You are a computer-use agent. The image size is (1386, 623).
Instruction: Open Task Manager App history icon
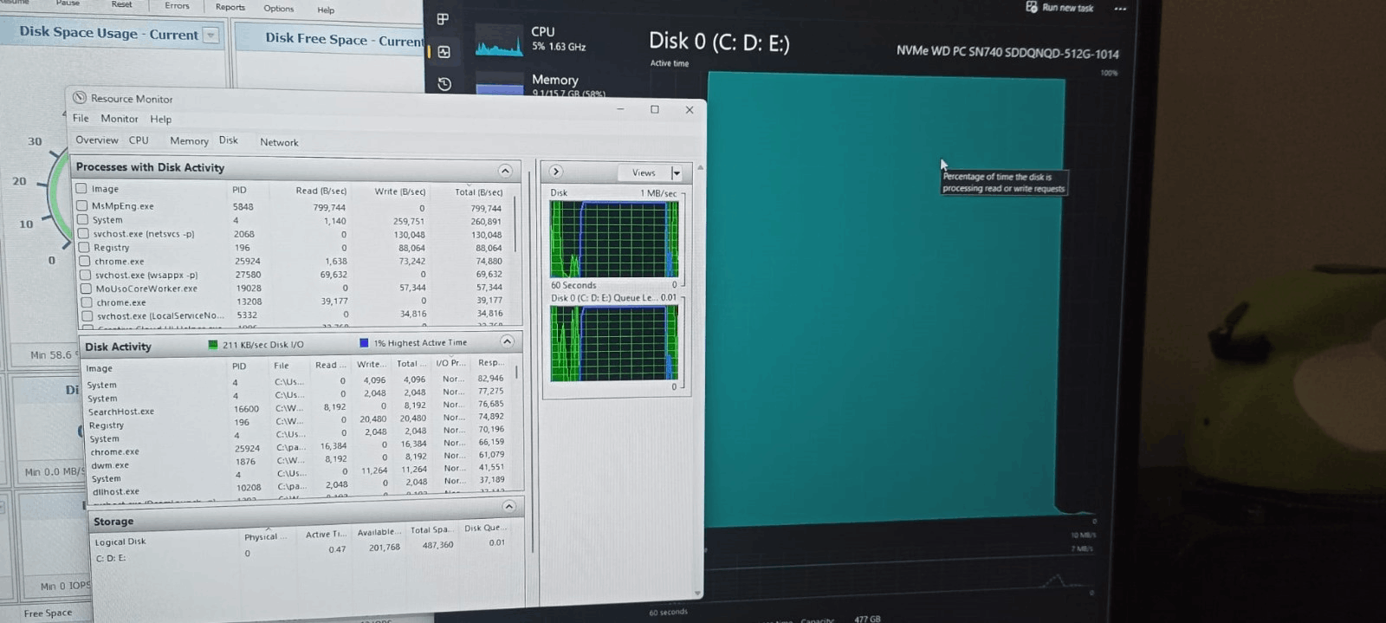pos(444,84)
